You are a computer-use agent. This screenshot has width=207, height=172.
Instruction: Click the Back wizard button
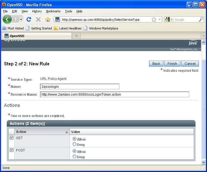click(x=156, y=64)
